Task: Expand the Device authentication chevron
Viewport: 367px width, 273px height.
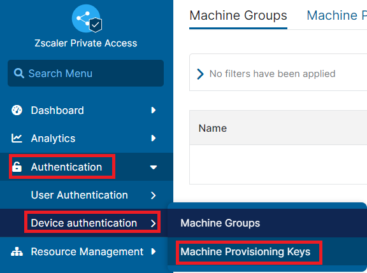Action: point(154,223)
